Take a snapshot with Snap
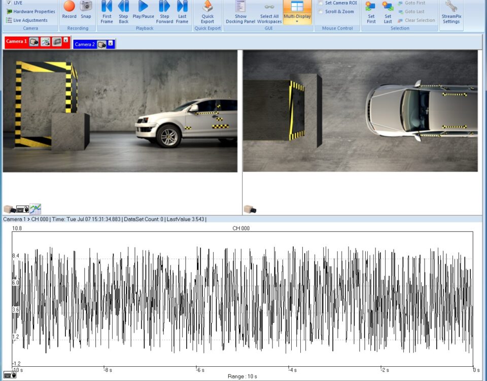 [86, 7]
